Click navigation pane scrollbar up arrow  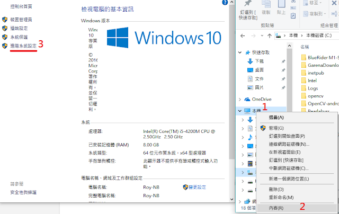click(x=290, y=46)
